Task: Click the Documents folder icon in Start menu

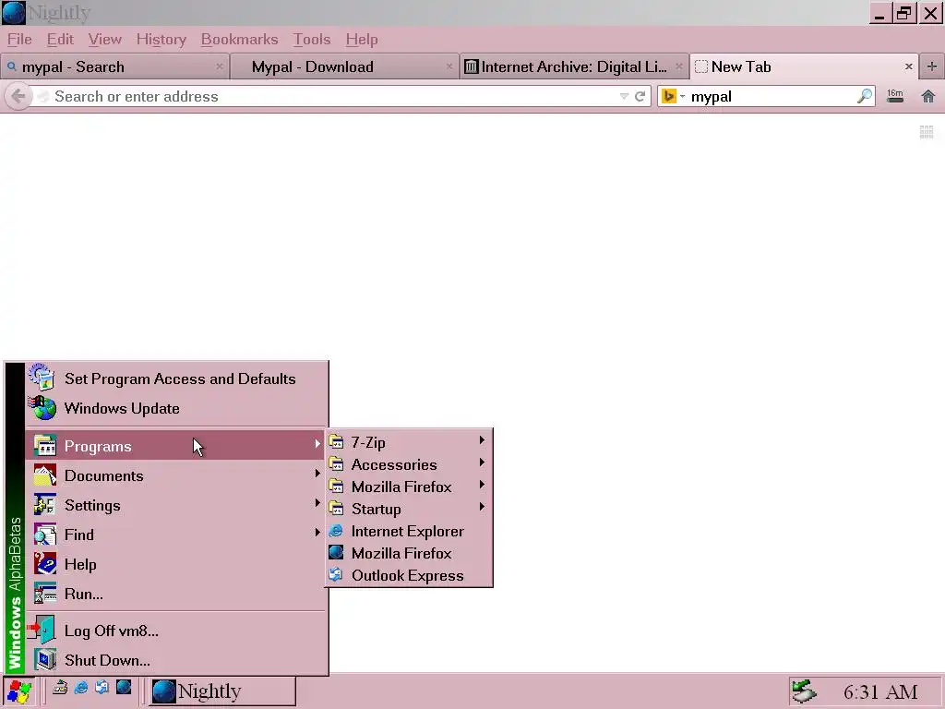Action: [45, 475]
